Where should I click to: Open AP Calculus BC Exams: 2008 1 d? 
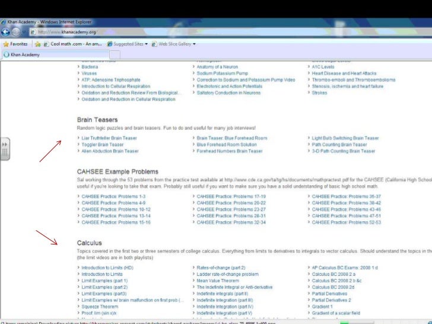[345, 268]
